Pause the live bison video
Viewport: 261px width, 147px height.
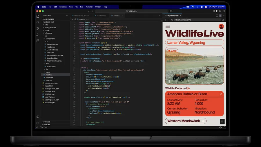[169, 81]
